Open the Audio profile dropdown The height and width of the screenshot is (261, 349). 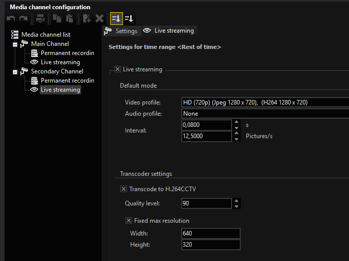265,114
